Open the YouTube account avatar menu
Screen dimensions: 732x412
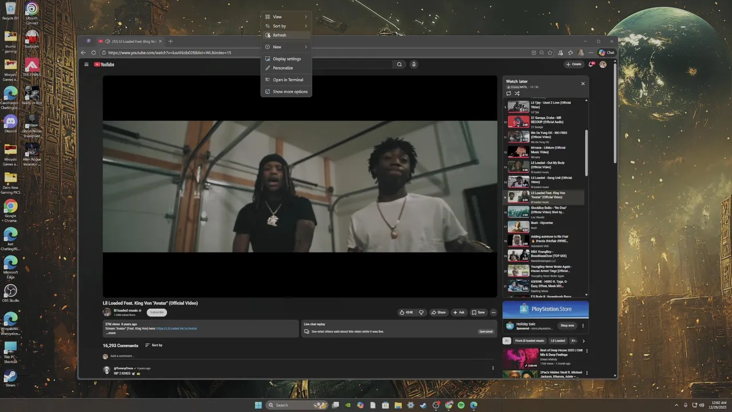[603, 65]
